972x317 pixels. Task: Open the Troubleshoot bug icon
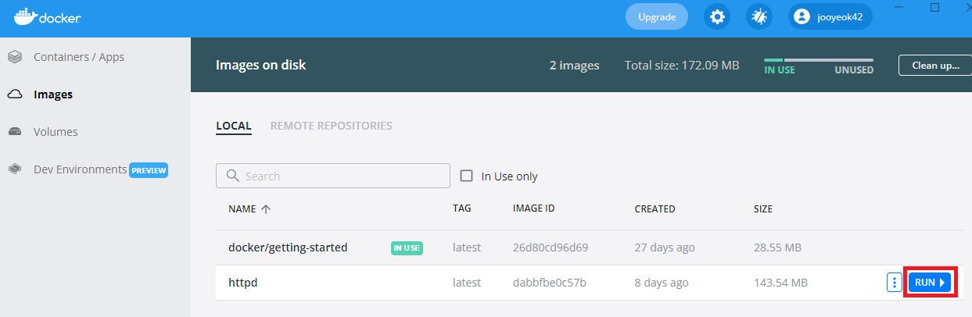pos(759,16)
